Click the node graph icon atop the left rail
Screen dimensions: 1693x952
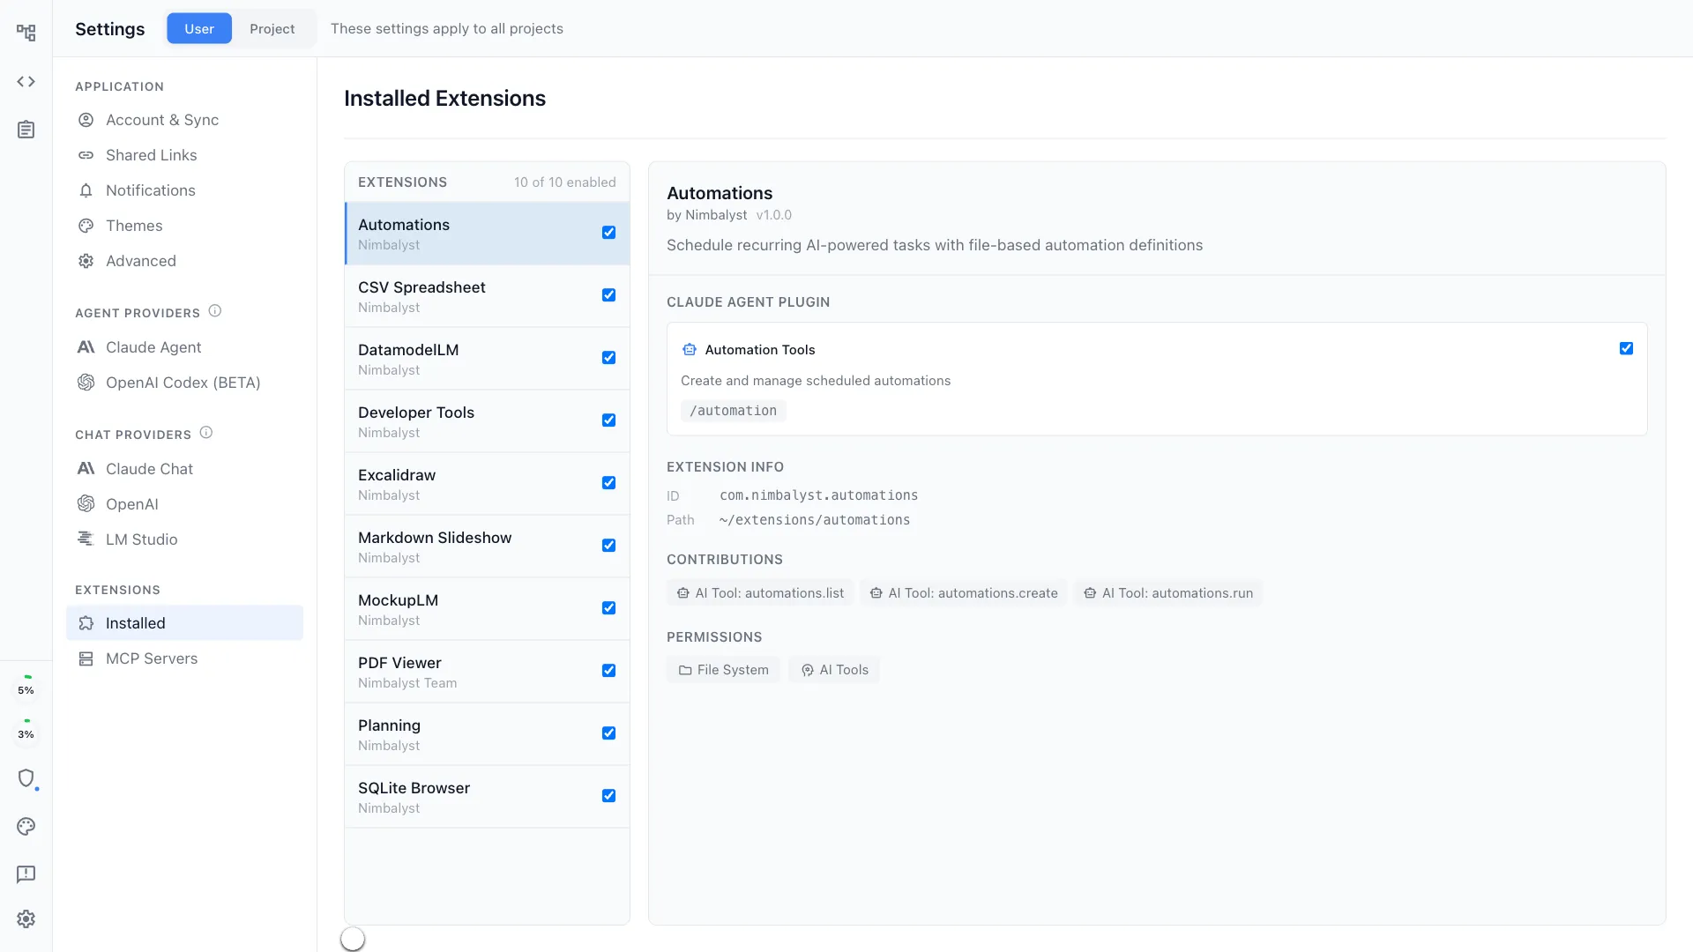(26, 32)
